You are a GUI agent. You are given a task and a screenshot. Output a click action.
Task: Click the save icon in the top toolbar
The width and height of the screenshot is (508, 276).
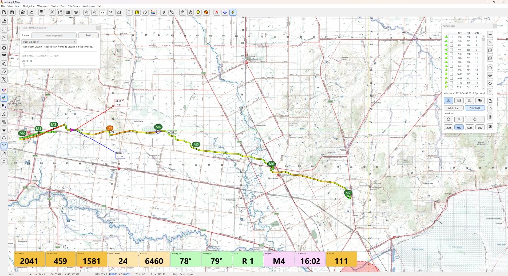12,12
